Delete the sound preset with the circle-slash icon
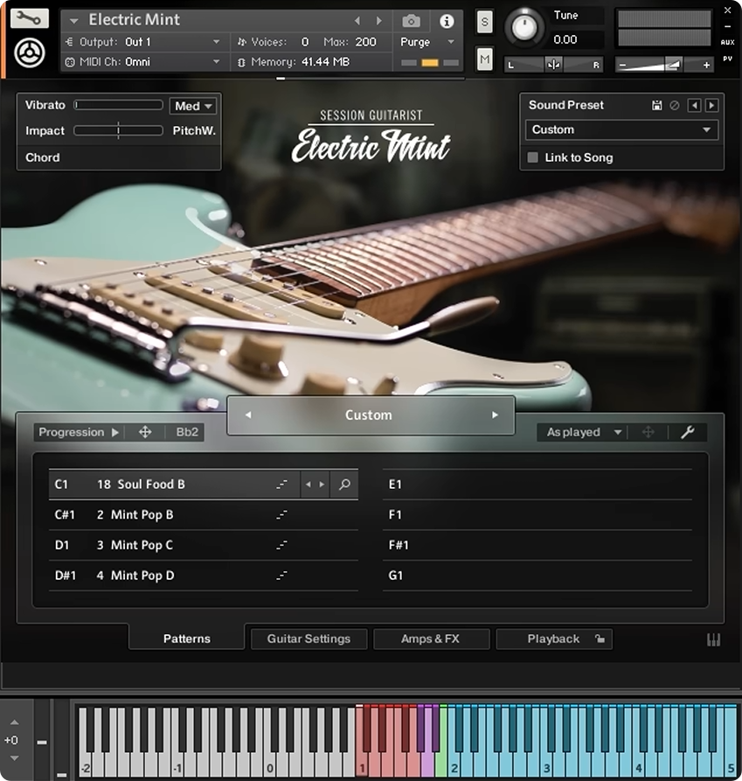The image size is (742, 781). point(675,105)
